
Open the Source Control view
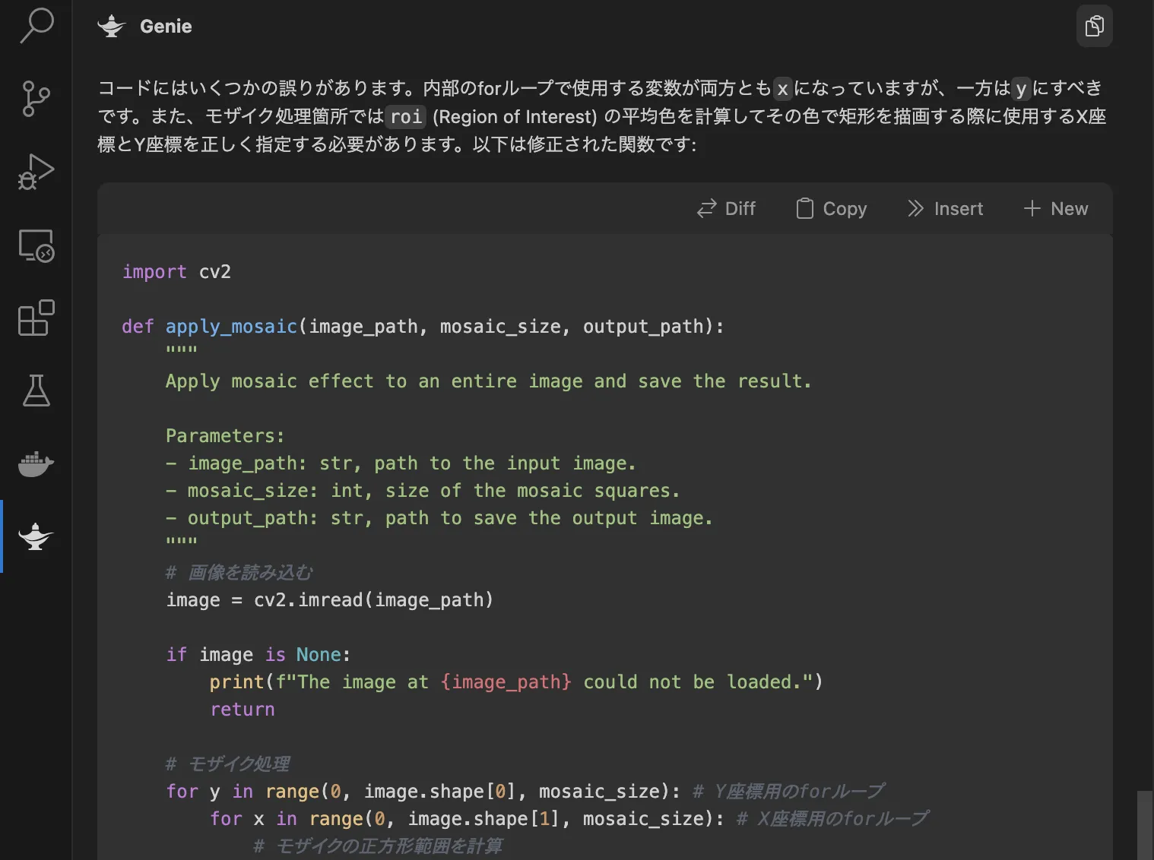tap(36, 99)
